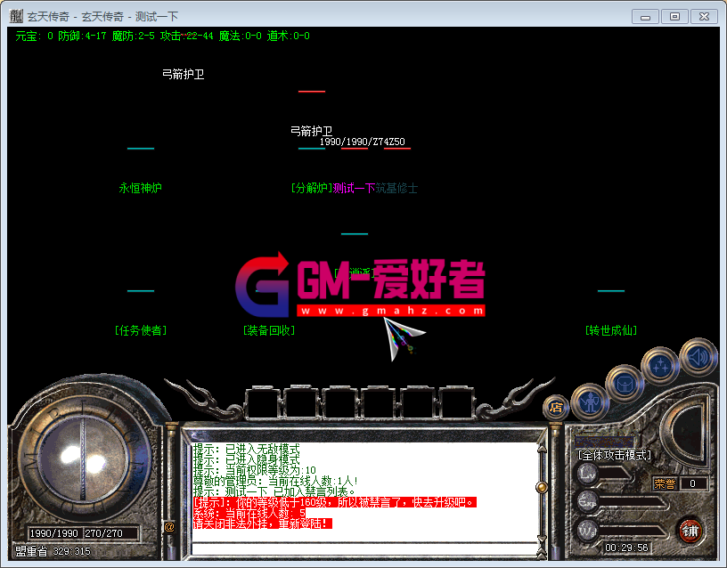Image resolution: width=727 pixels, height=568 pixels.
Task: Select the fourth belt slot from left
Action: pos(379,402)
